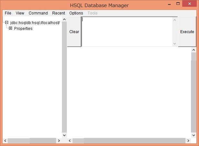The width and height of the screenshot is (199, 146).
Task: Open the Command menu
Action: [38, 13]
